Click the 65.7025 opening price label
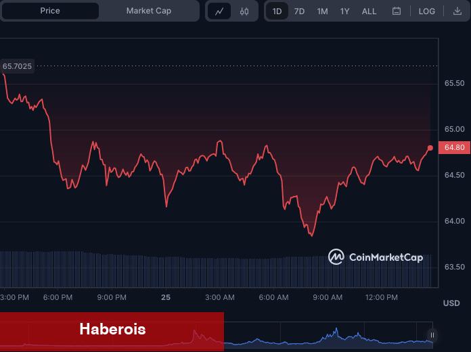Screen dimensions: 471x352 [17, 66]
